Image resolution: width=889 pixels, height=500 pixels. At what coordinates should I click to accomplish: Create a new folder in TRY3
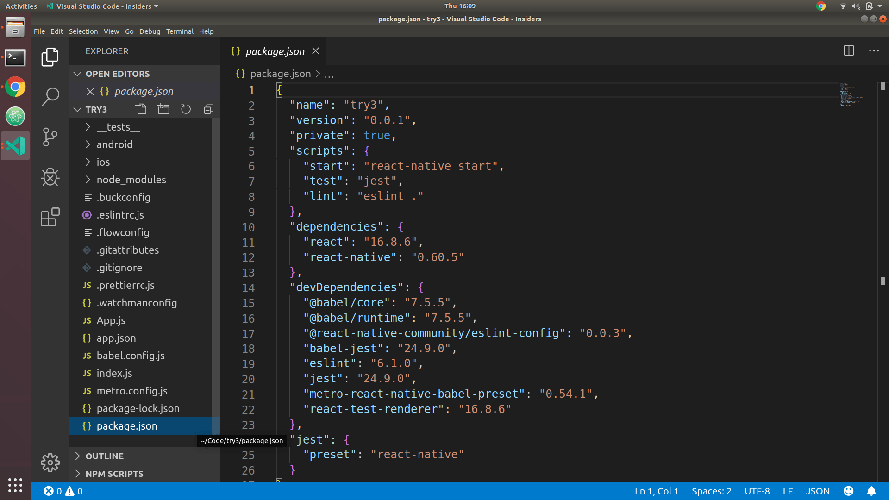tap(163, 109)
